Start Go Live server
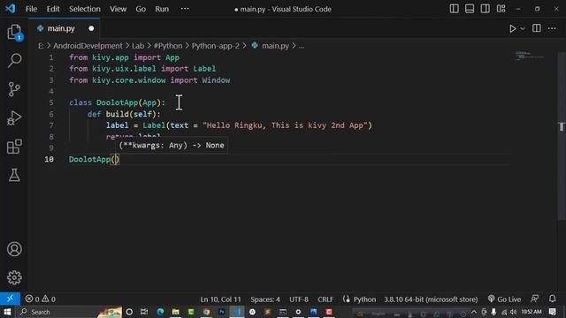The image size is (566, 318). point(504,299)
